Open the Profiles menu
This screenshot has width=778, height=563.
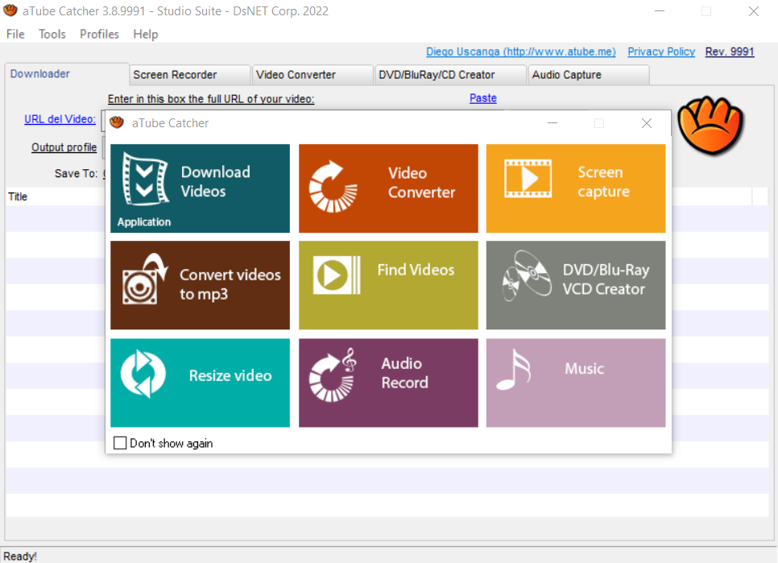[x=99, y=34]
